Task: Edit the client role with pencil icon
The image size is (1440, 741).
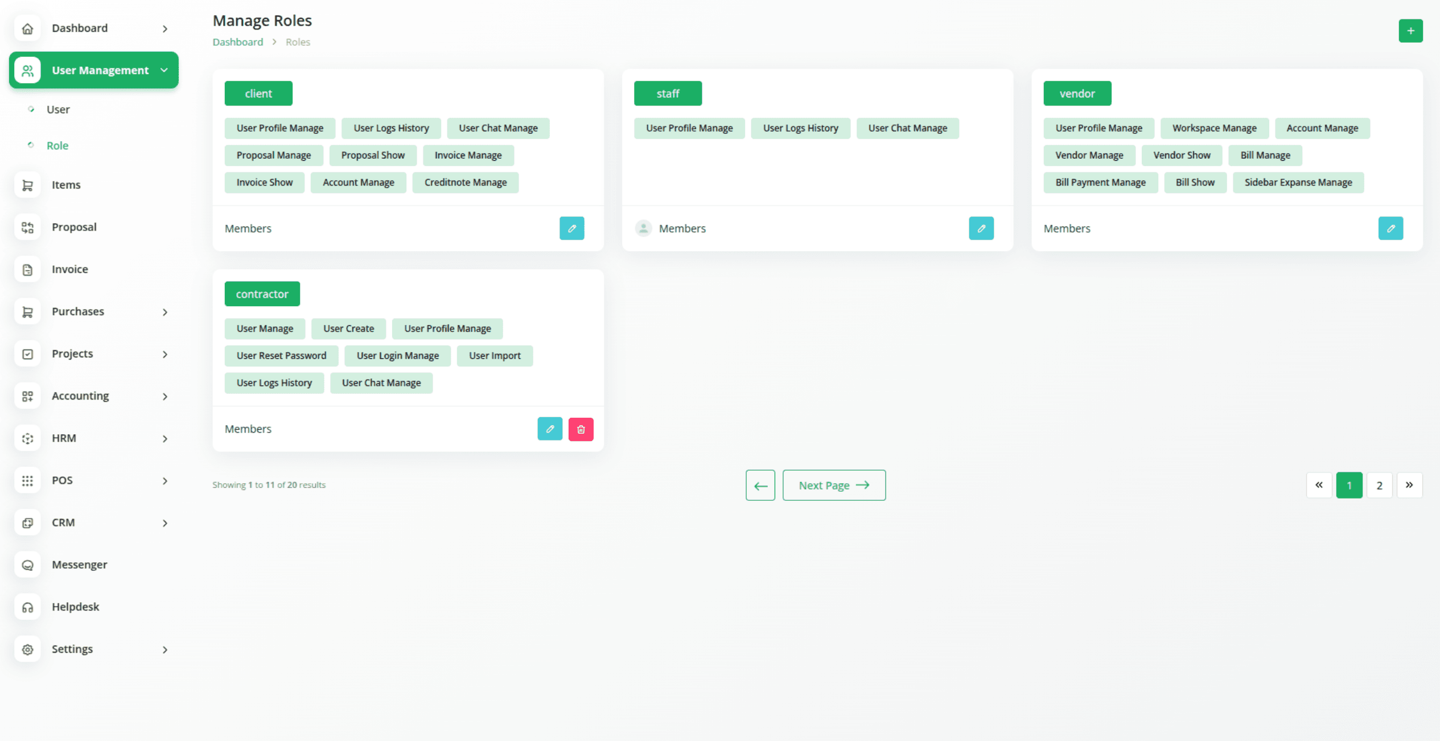Action: pyautogui.click(x=571, y=228)
